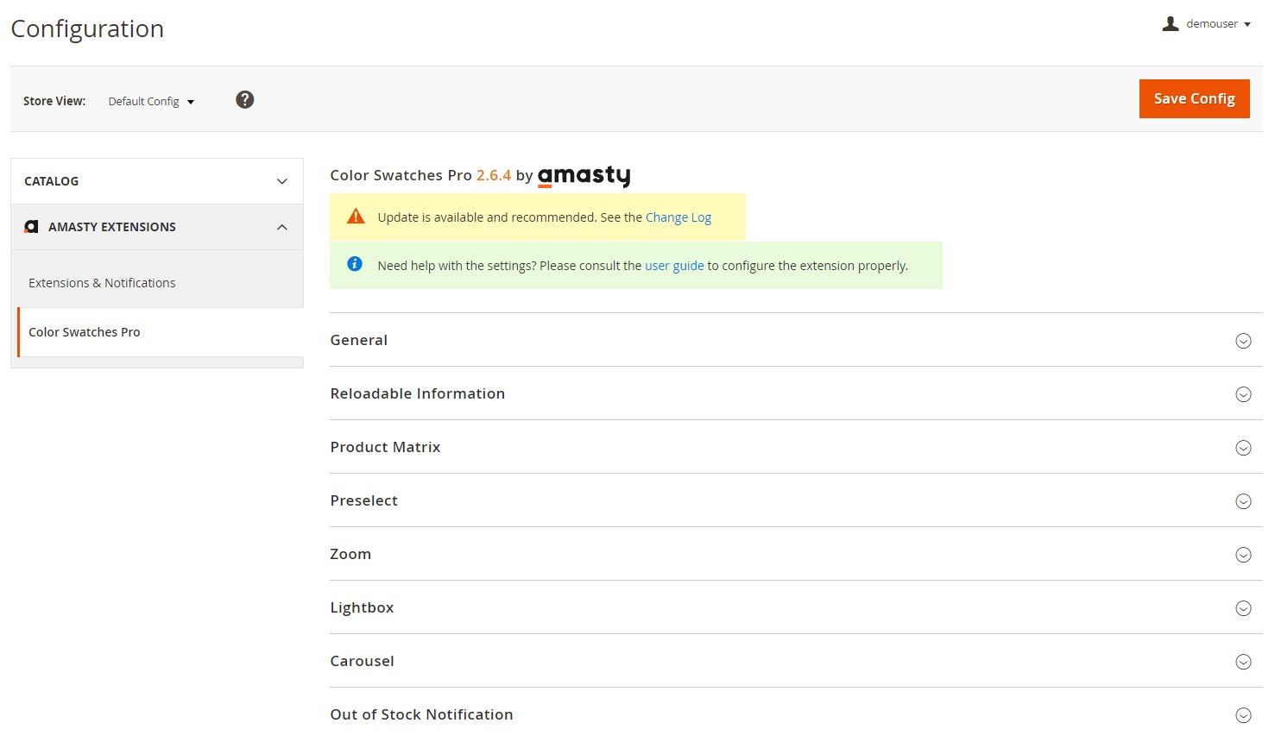1275x742 pixels.
Task: Select Extensions & Notifications menu item
Action: click(102, 283)
